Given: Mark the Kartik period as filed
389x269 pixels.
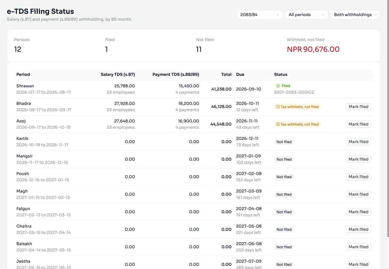Looking at the screenshot, I should pyautogui.click(x=358, y=142).
